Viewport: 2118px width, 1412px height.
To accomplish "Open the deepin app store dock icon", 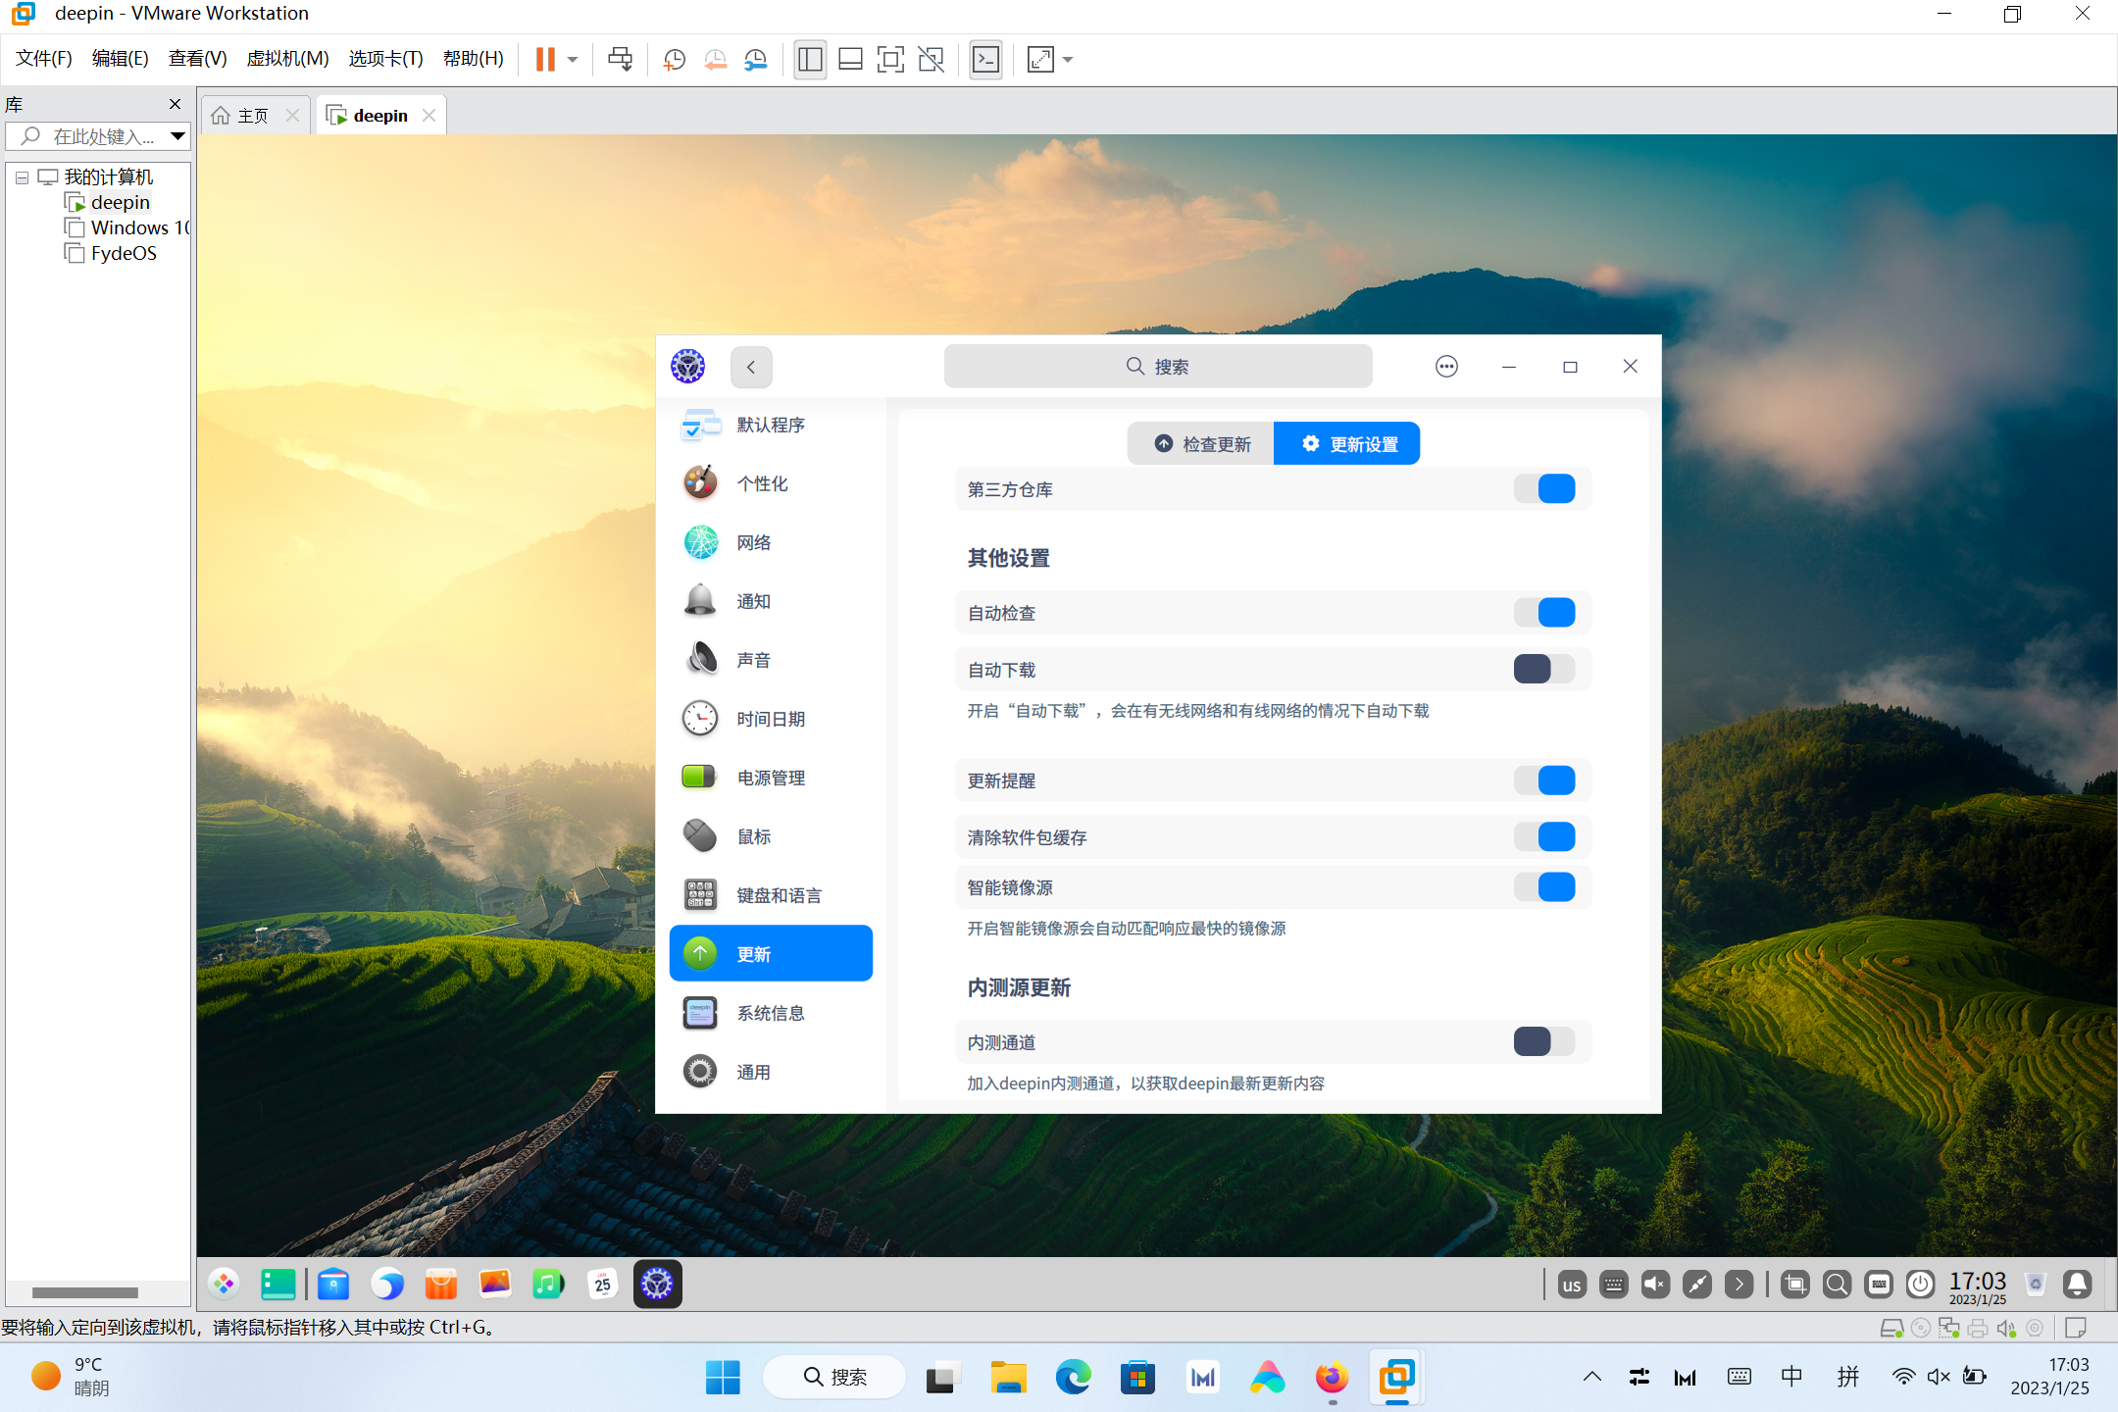I will click(440, 1284).
